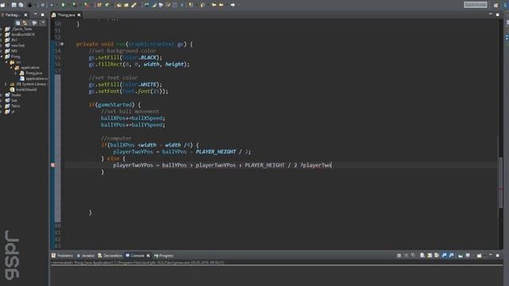This screenshot has width=509, height=286.
Task: Click the Open Type toolbar icon
Action: click(x=119, y=5)
